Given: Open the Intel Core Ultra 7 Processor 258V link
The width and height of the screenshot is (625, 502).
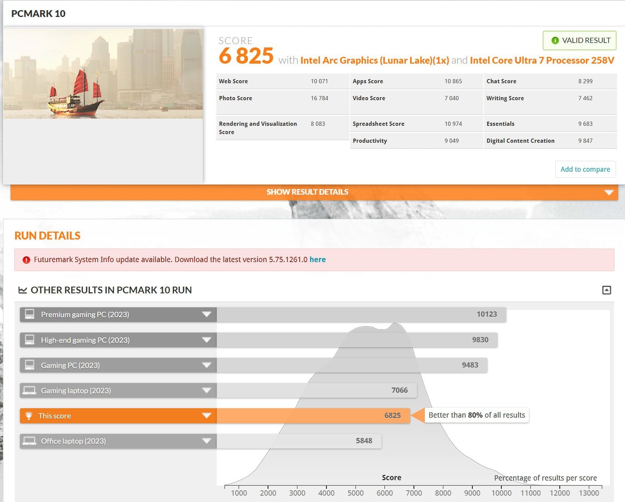Looking at the screenshot, I should coord(542,60).
